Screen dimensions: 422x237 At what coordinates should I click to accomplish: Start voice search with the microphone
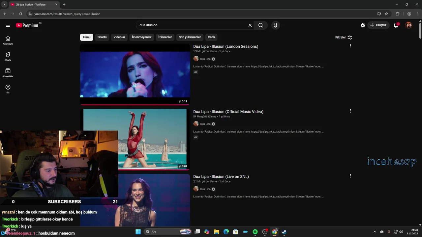click(276, 25)
